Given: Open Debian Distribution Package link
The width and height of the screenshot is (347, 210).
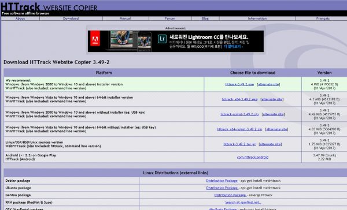Looking at the screenshot, I should point(222,181).
